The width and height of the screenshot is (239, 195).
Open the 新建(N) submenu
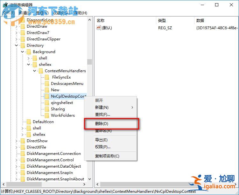point(111,108)
